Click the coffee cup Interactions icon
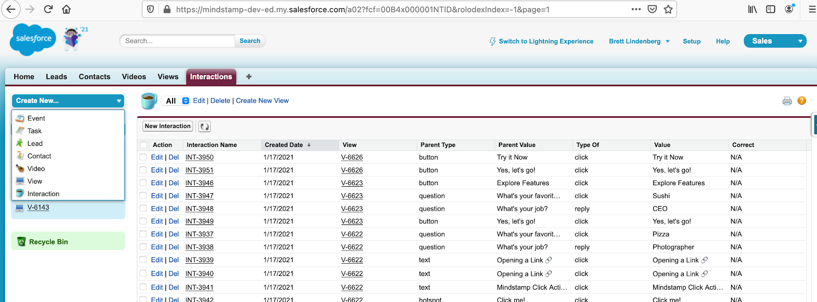 pos(149,100)
